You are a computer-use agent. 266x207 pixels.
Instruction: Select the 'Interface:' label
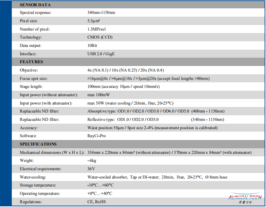coord(28,54)
